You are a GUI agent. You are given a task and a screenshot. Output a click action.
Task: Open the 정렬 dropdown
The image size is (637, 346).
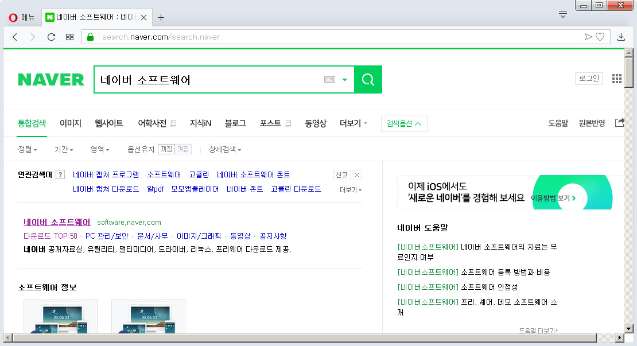point(27,149)
